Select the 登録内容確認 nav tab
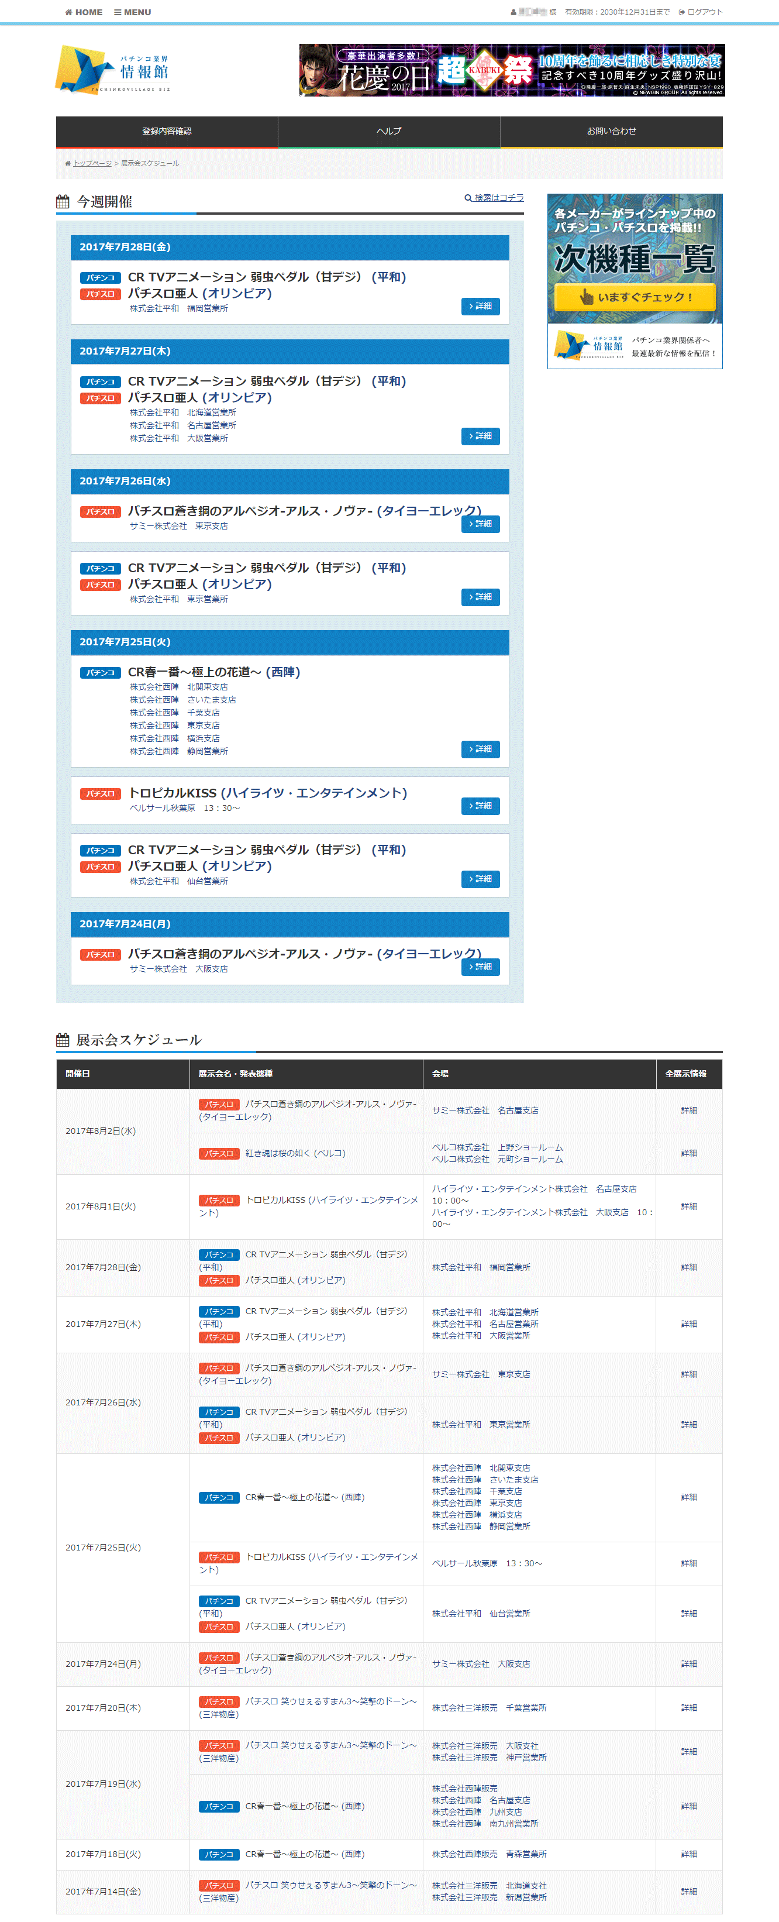779x1922 pixels. 167,131
